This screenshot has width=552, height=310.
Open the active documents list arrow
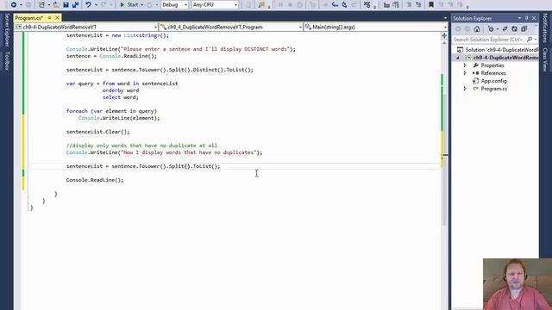445,18
